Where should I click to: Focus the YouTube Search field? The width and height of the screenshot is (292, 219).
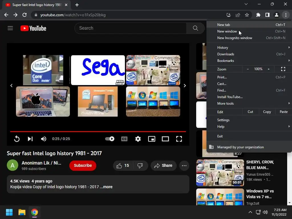131,28
